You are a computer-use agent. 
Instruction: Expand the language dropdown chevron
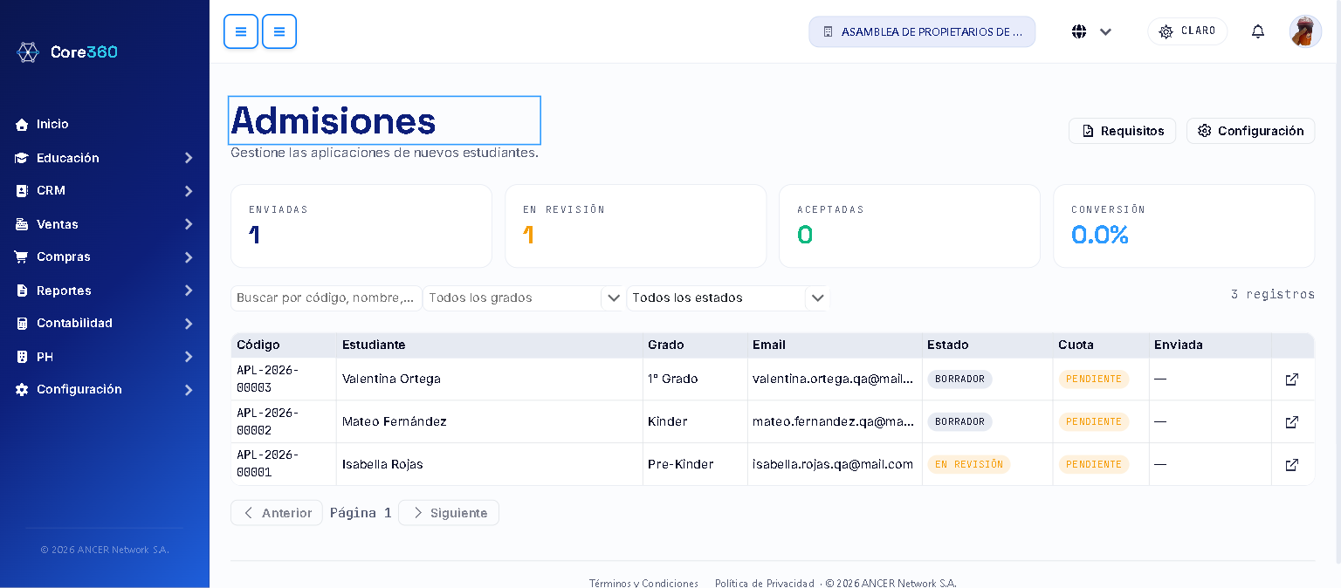point(1105,32)
